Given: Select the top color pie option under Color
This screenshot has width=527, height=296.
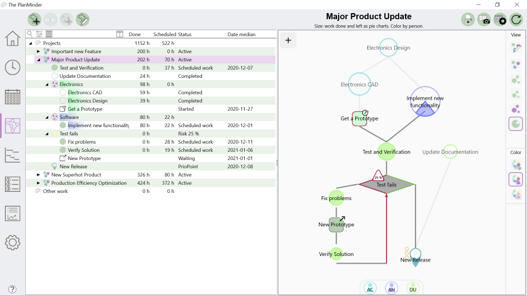Looking at the screenshot, I should [x=516, y=164].
